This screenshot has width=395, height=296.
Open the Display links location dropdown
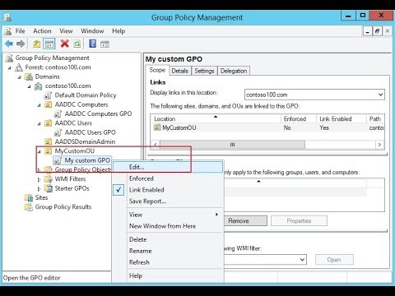coord(380,95)
